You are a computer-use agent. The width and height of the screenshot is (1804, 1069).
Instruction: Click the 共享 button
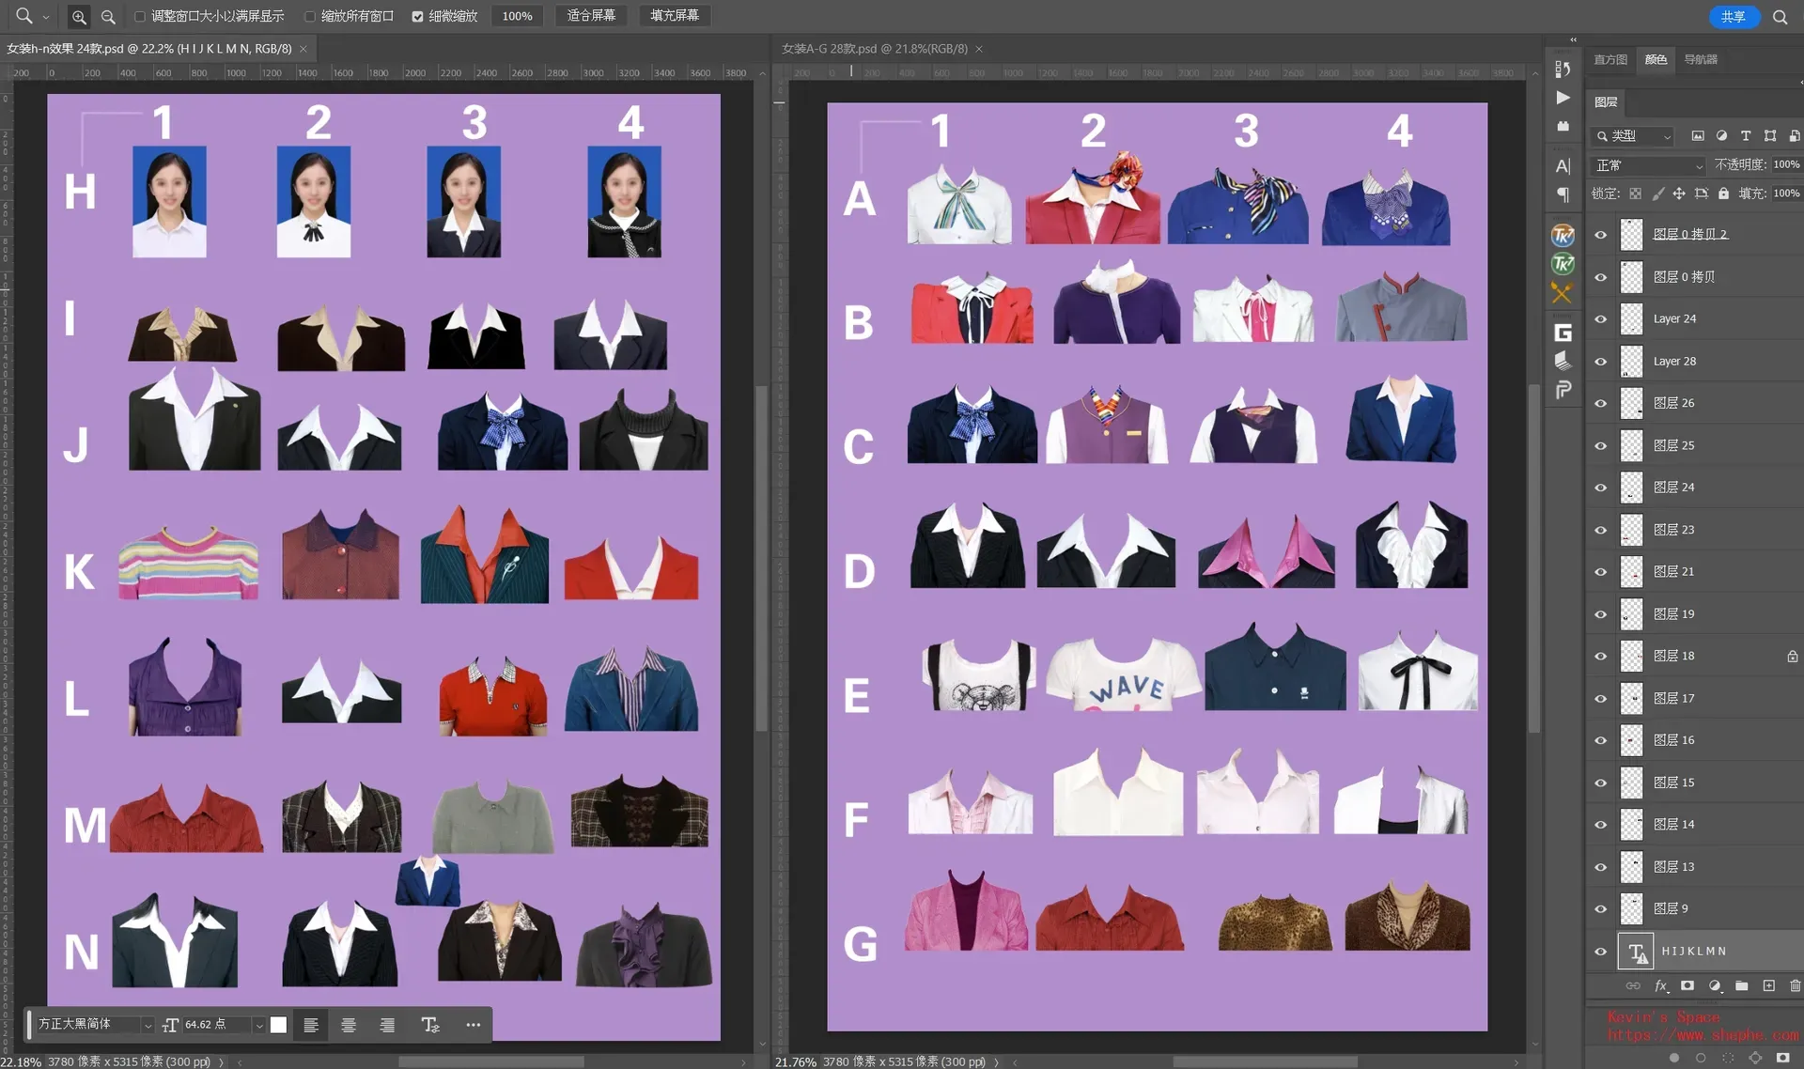[x=1734, y=16]
